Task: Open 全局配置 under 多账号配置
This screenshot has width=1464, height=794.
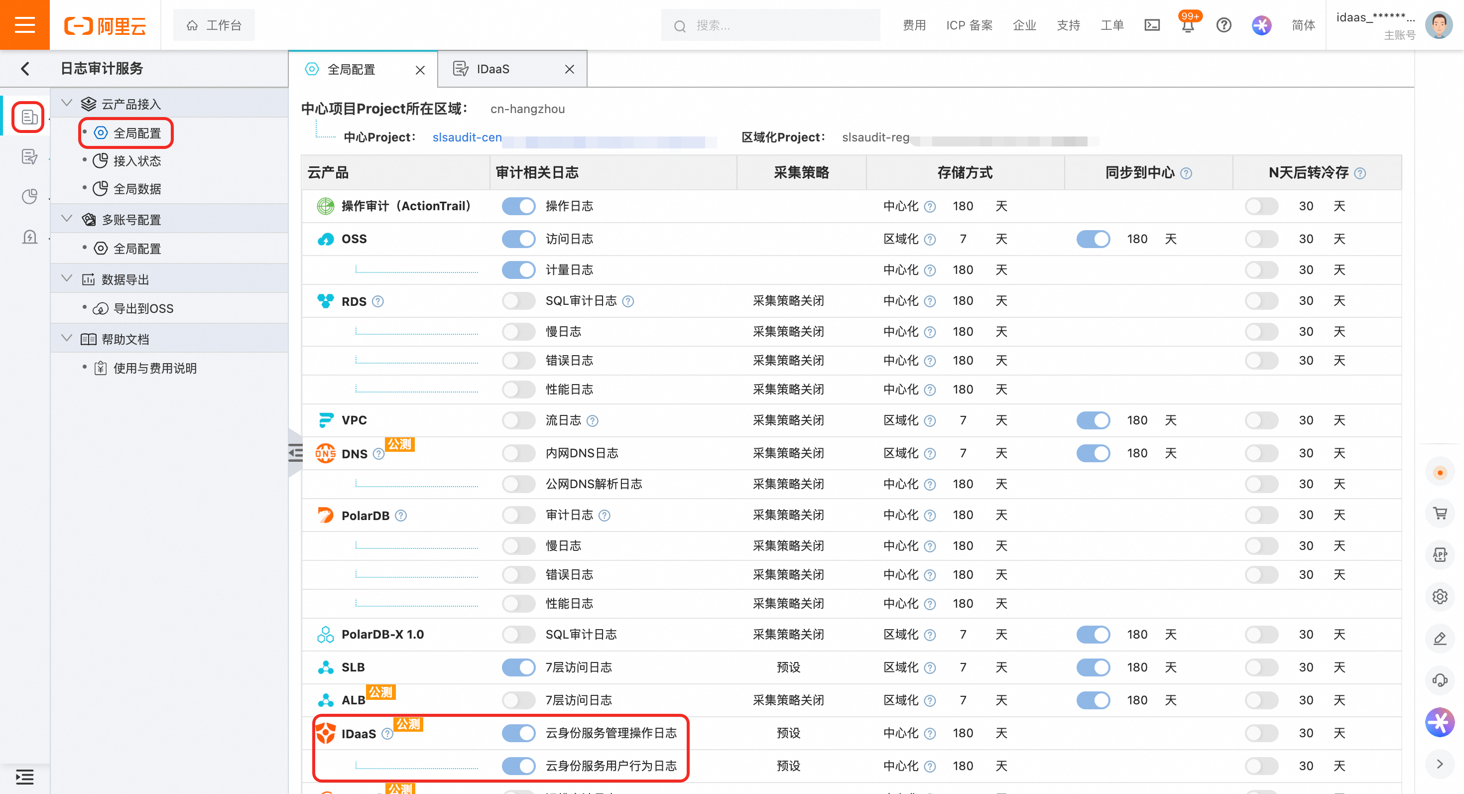Action: [137, 249]
